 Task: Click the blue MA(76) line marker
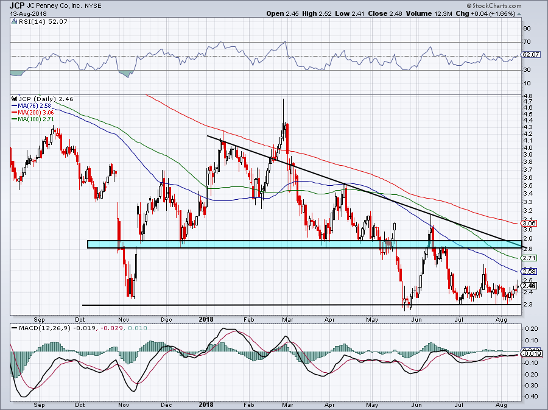click(13, 105)
